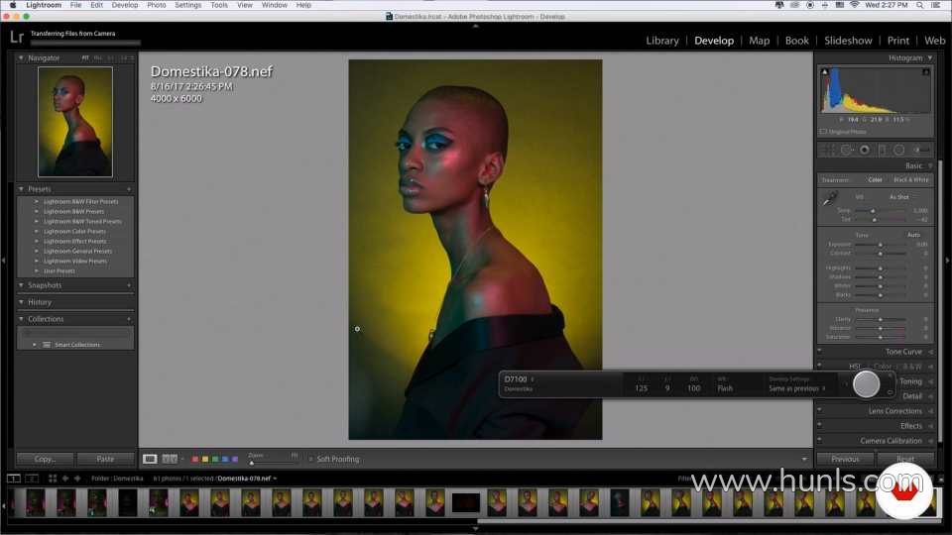Collapse the Navigator panel
952x535 pixels.
pos(22,57)
